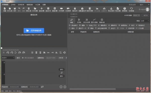This screenshot has width=151, height=93.
Task: Click the 导出字幕 (Export Subtitle) icon
Action: 118,9
